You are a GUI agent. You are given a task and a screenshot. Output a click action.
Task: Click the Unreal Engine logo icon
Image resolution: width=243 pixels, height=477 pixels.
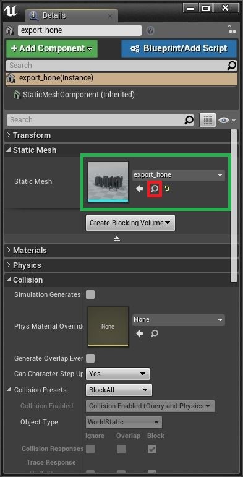(x=11, y=11)
